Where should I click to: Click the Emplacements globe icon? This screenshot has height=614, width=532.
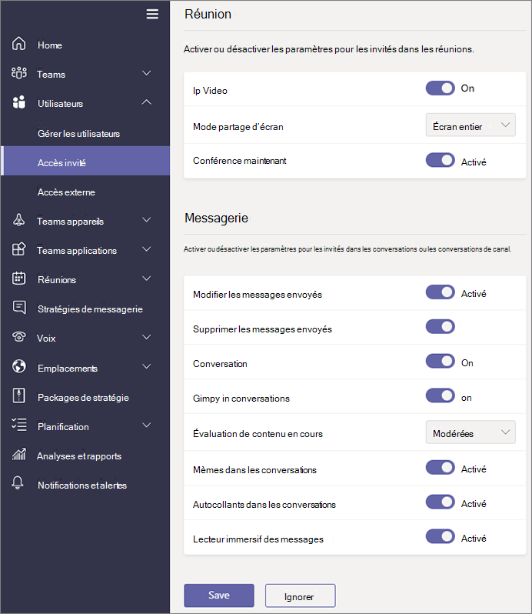pyautogui.click(x=19, y=367)
